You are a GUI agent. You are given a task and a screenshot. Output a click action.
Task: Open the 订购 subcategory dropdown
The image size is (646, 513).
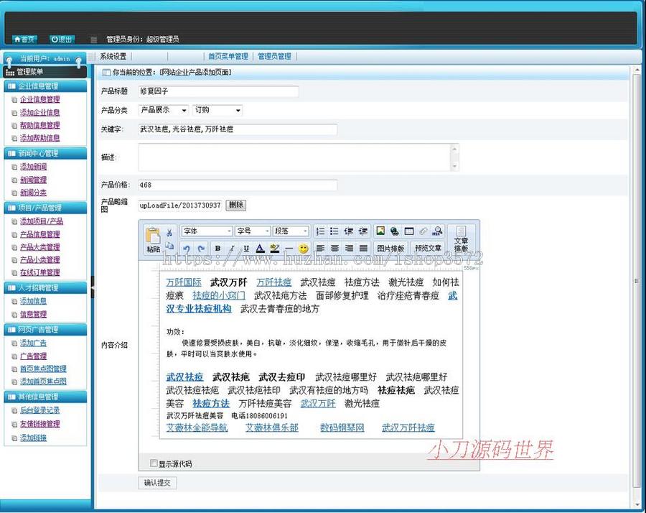point(217,110)
